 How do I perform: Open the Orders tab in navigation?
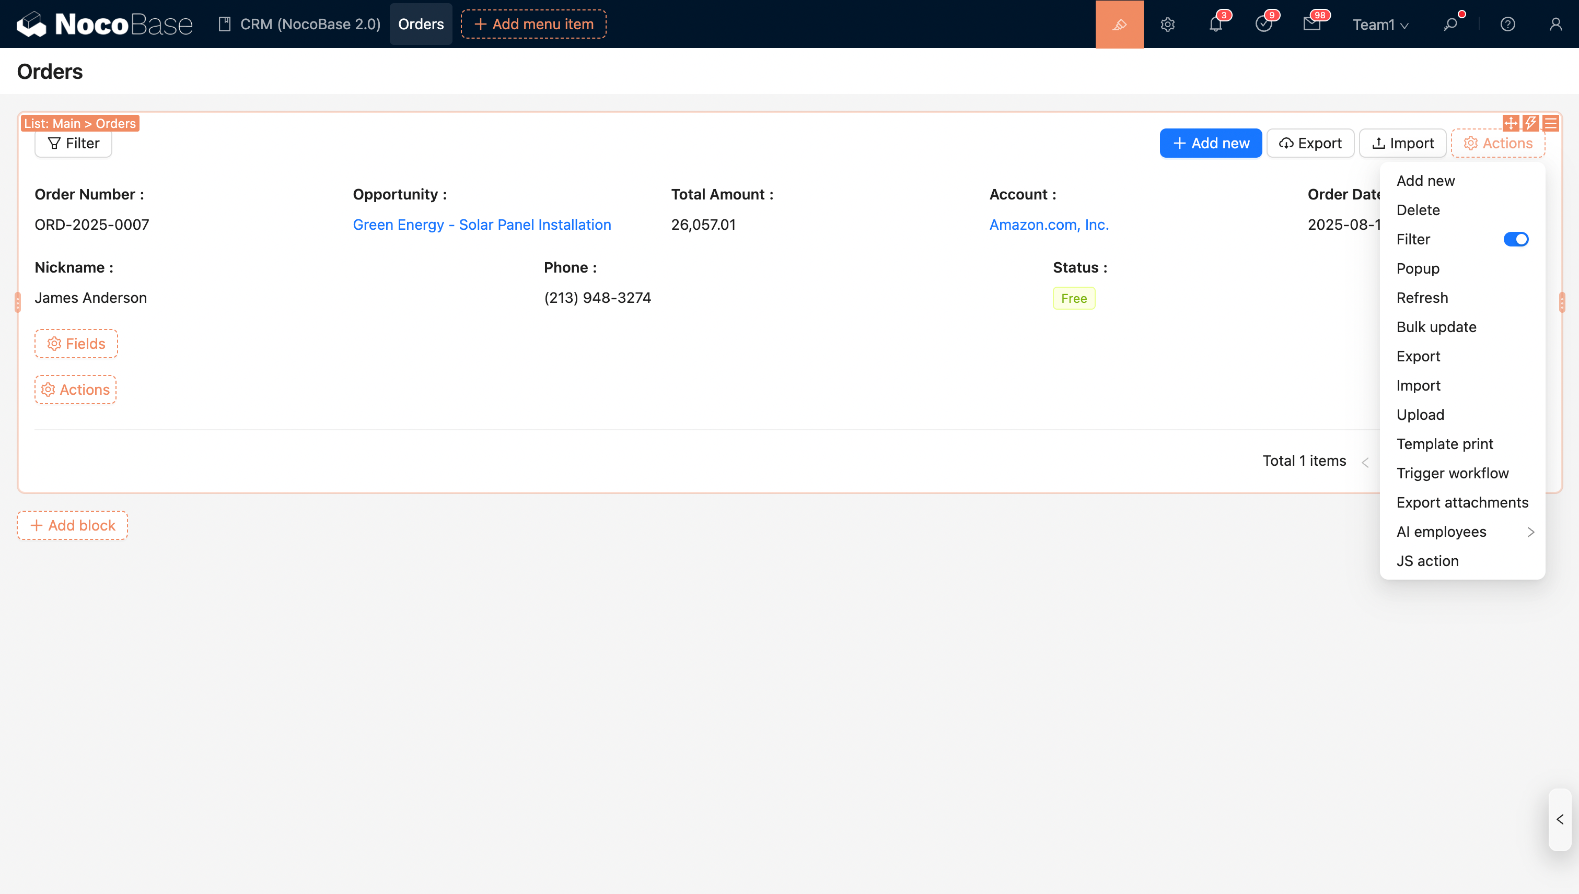click(420, 24)
